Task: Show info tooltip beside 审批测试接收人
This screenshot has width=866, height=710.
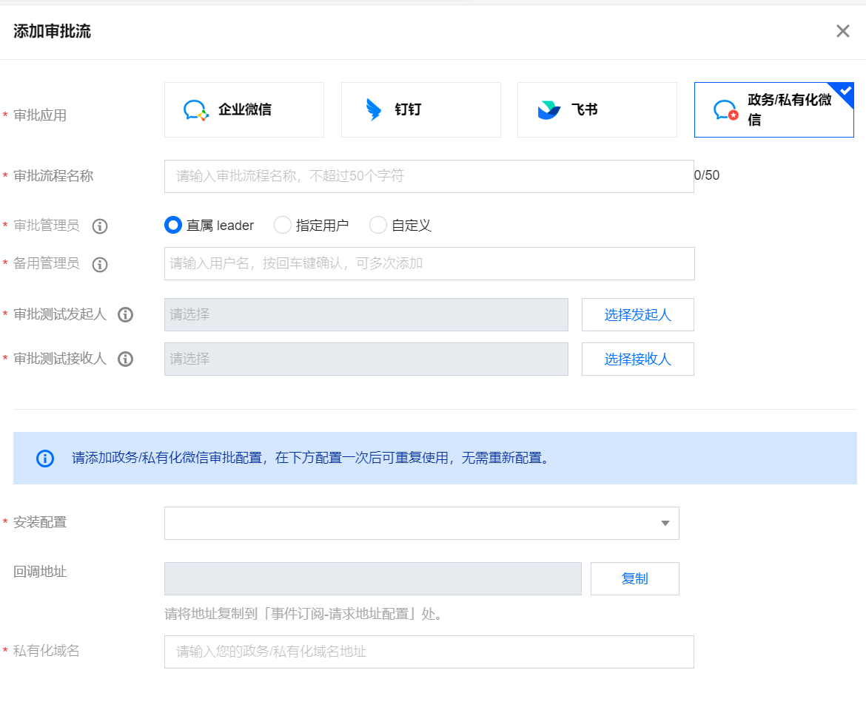Action: (125, 359)
